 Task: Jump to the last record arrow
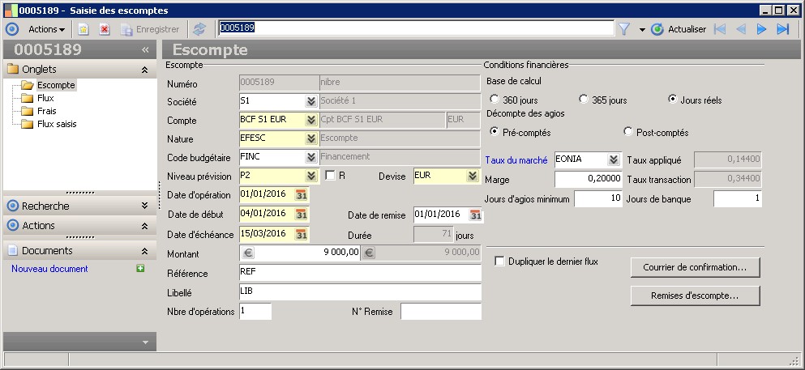[x=782, y=29]
